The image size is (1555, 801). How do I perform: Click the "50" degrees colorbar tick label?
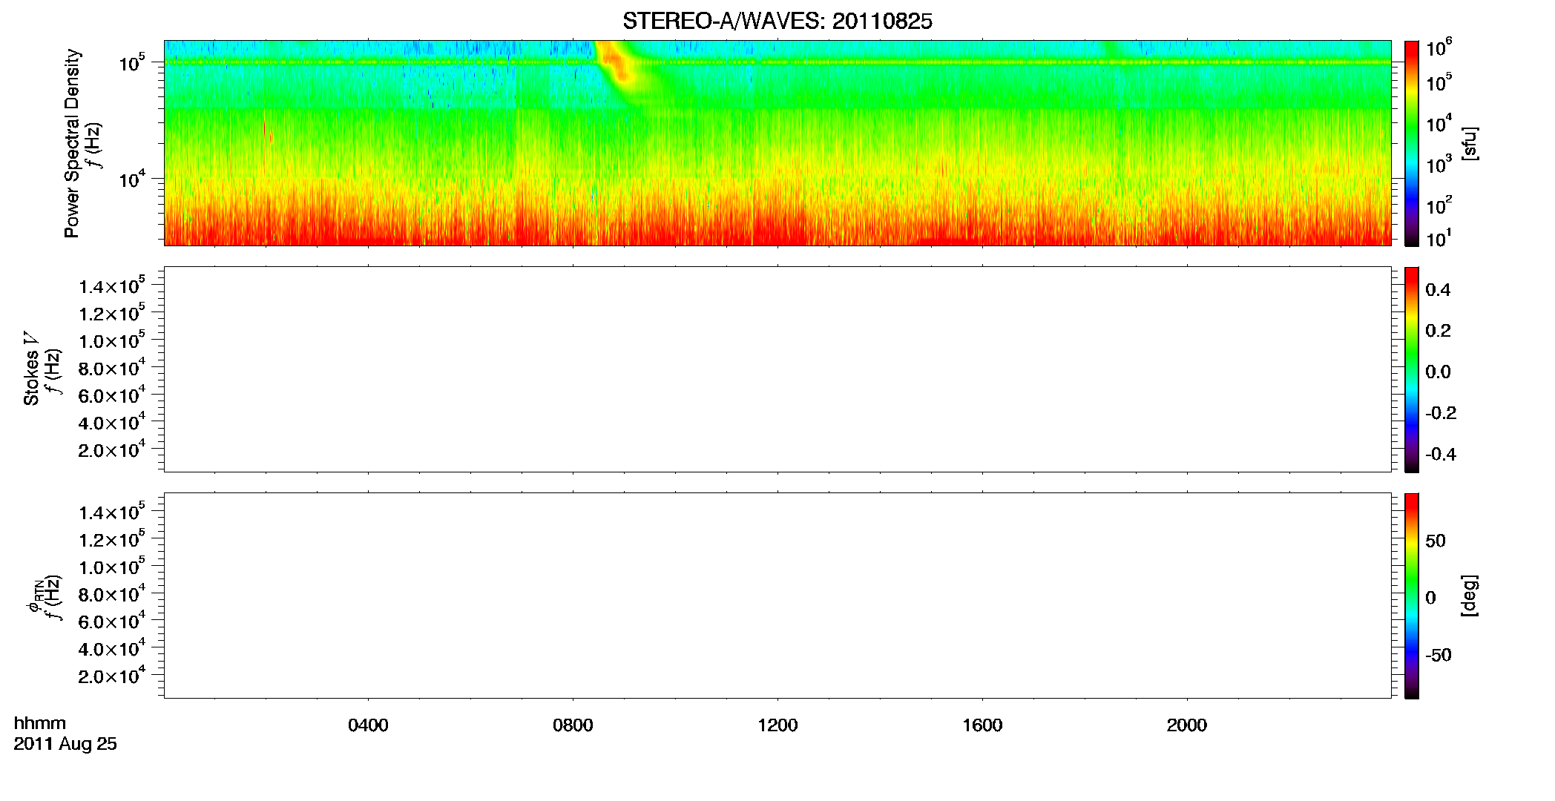(1436, 541)
